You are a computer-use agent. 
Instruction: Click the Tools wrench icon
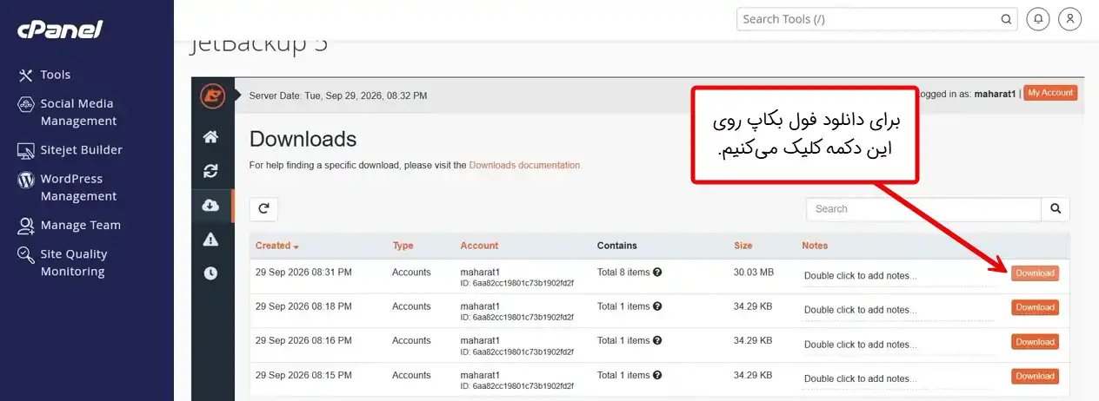[25, 75]
